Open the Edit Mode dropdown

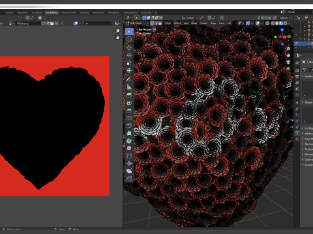pos(137,23)
